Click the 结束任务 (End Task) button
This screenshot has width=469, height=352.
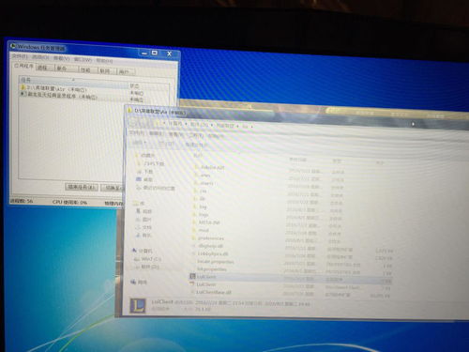[82, 187]
